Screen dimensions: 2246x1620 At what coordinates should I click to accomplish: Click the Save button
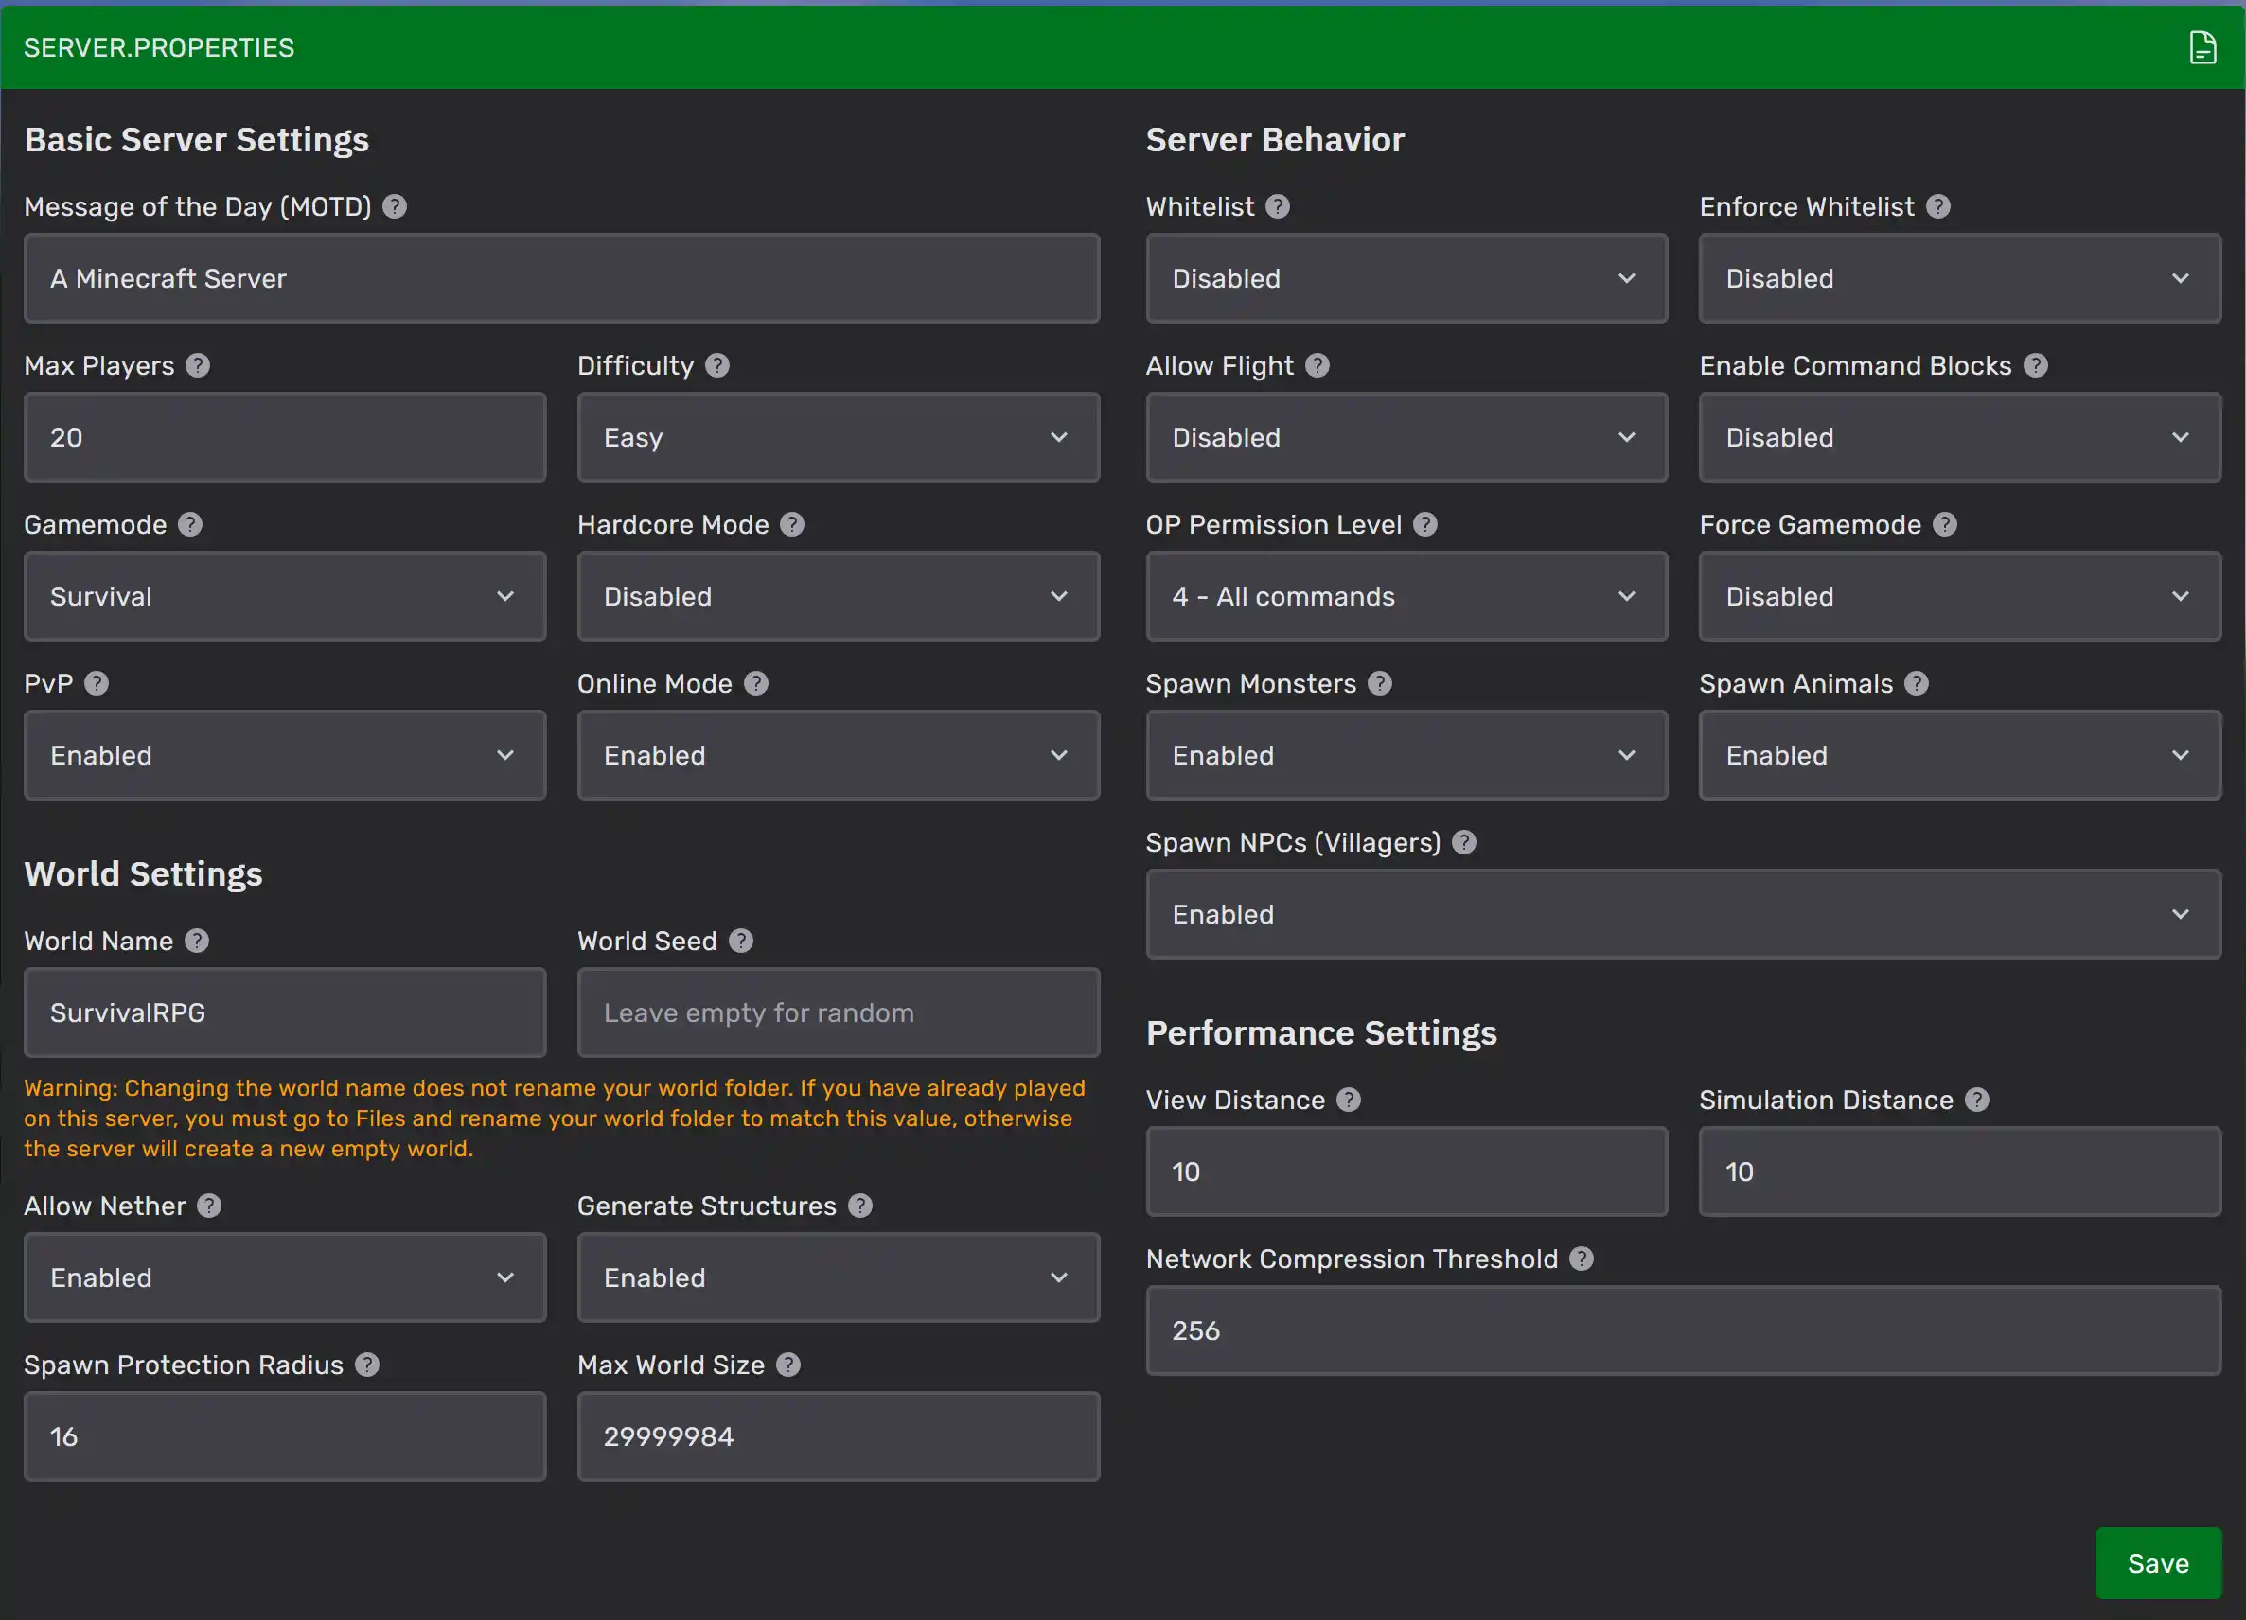click(2158, 1562)
